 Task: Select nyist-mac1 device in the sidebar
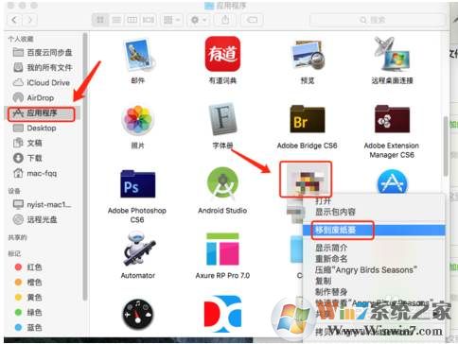tap(42, 205)
